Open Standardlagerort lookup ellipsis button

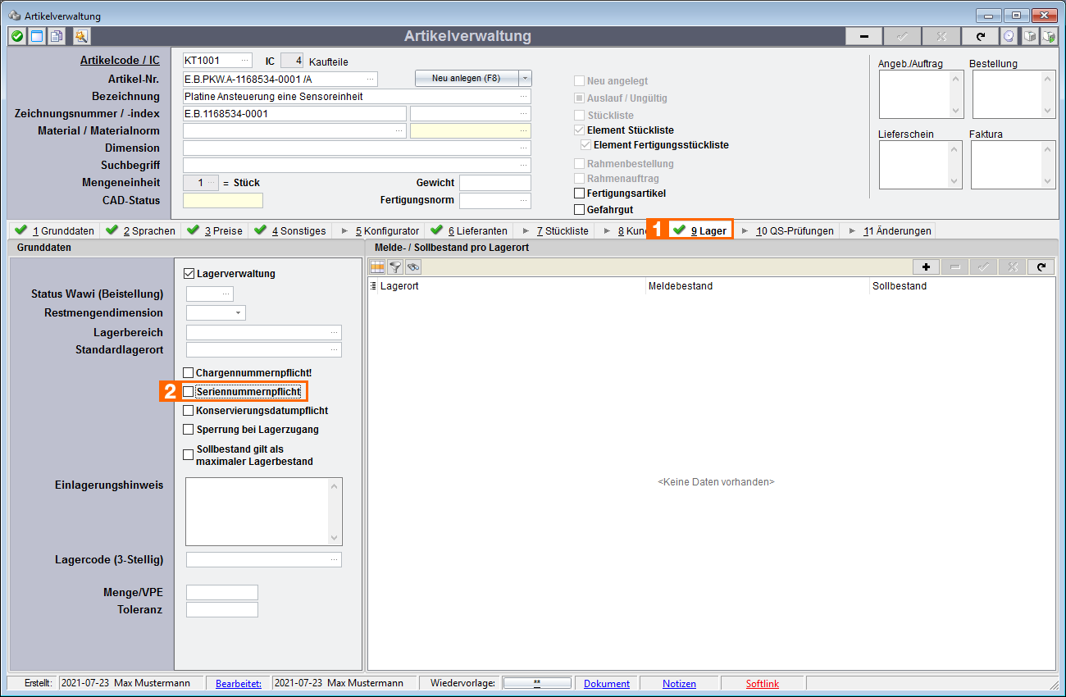pyautogui.click(x=334, y=350)
